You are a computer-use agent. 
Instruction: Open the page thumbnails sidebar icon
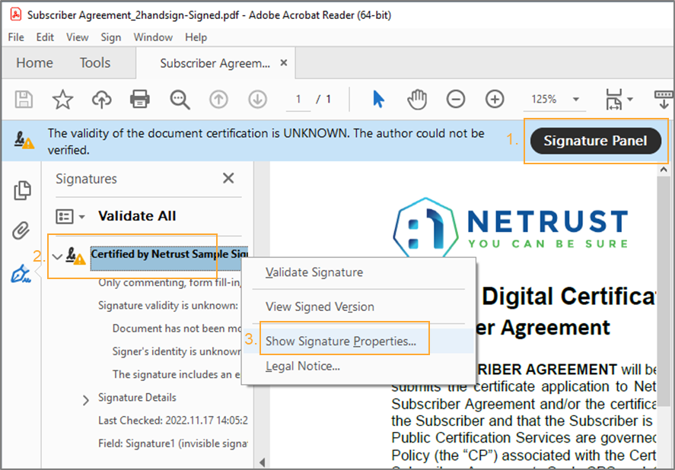point(22,190)
